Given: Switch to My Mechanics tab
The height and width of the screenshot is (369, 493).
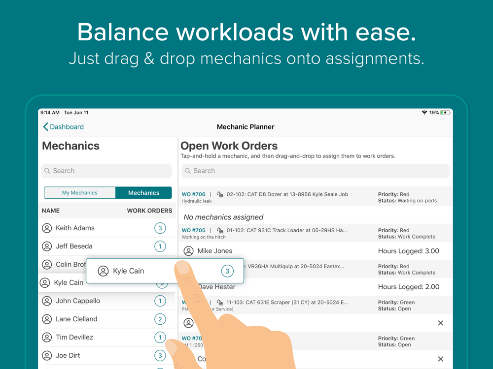Looking at the screenshot, I should [80, 193].
